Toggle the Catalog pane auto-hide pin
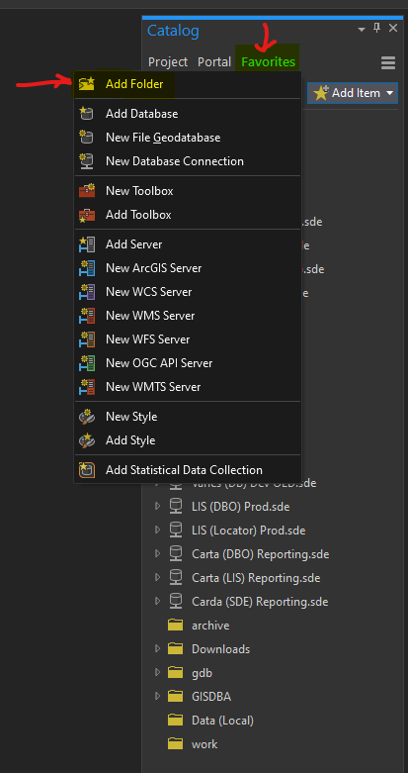The width and height of the screenshot is (408, 773). click(x=377, y=28)
